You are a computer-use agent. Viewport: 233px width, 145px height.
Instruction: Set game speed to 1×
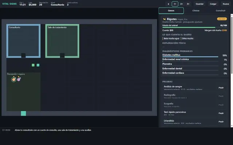click(175, 4)
